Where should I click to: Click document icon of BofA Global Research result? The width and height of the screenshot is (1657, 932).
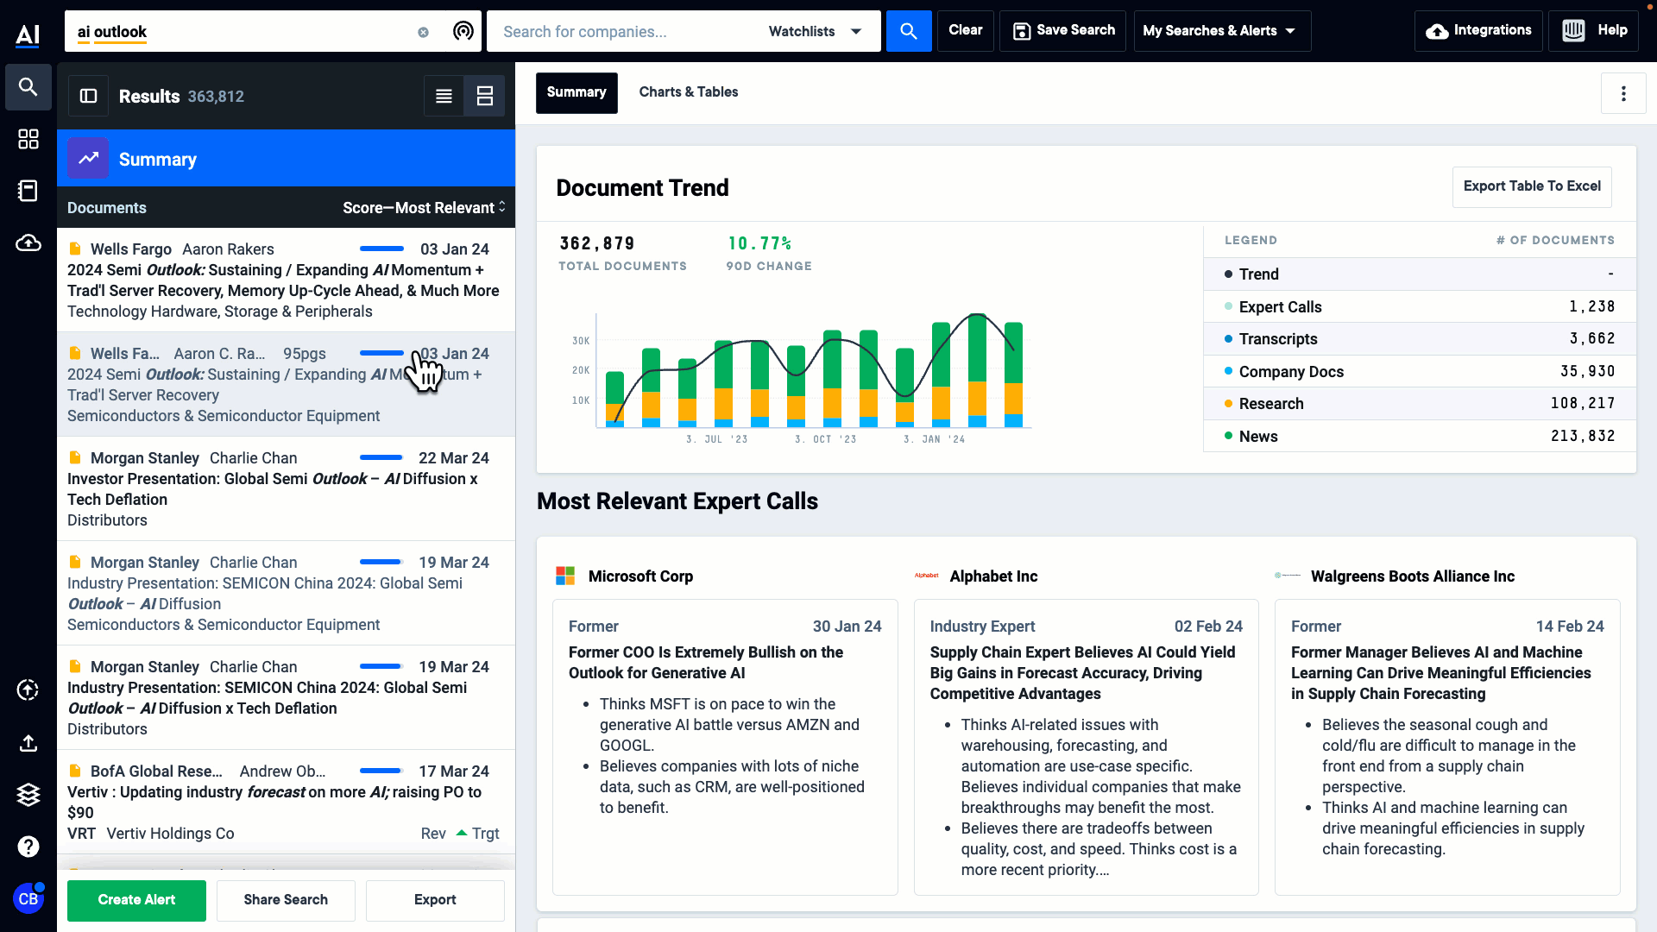coord(75,771)
